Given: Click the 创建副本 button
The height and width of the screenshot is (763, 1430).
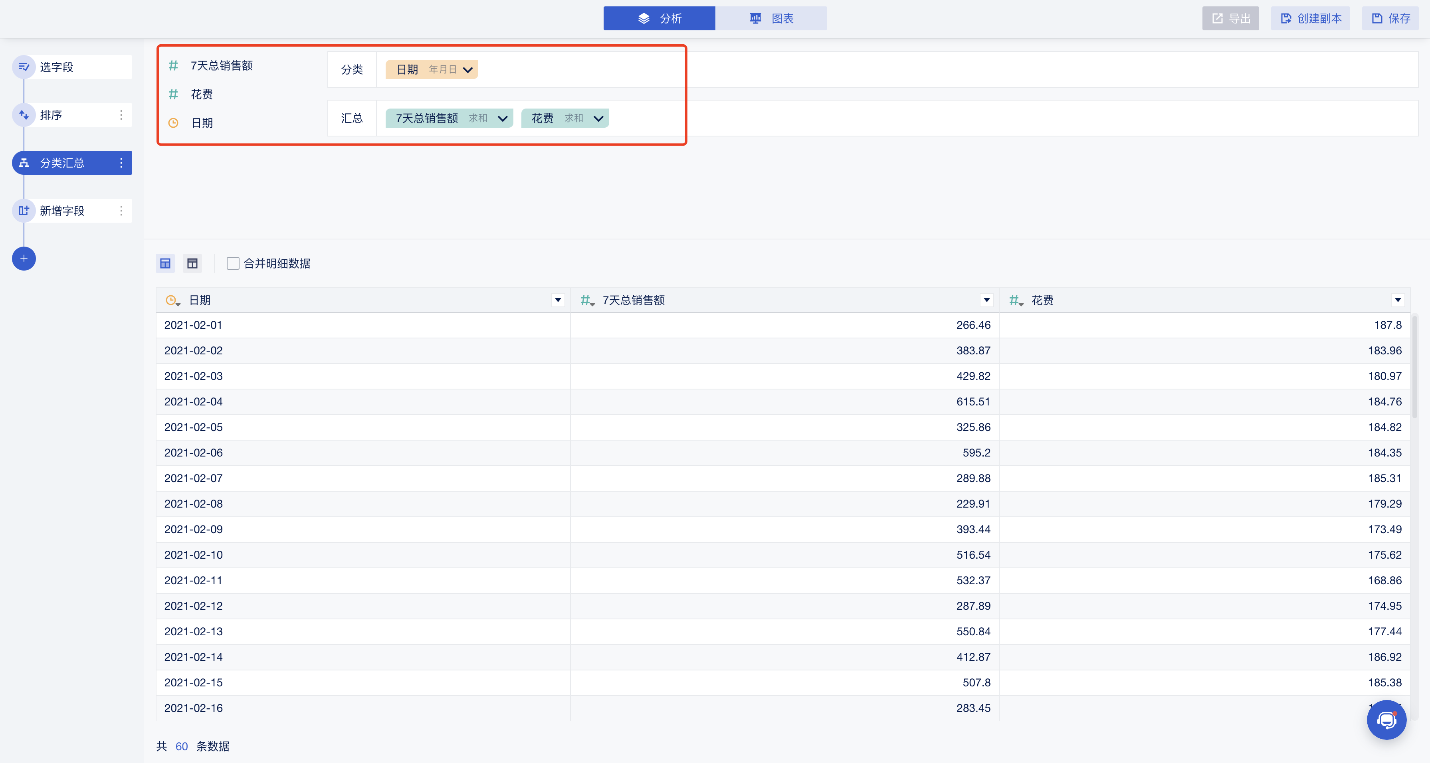Looking at the screenshot, I should (1310, 18).
